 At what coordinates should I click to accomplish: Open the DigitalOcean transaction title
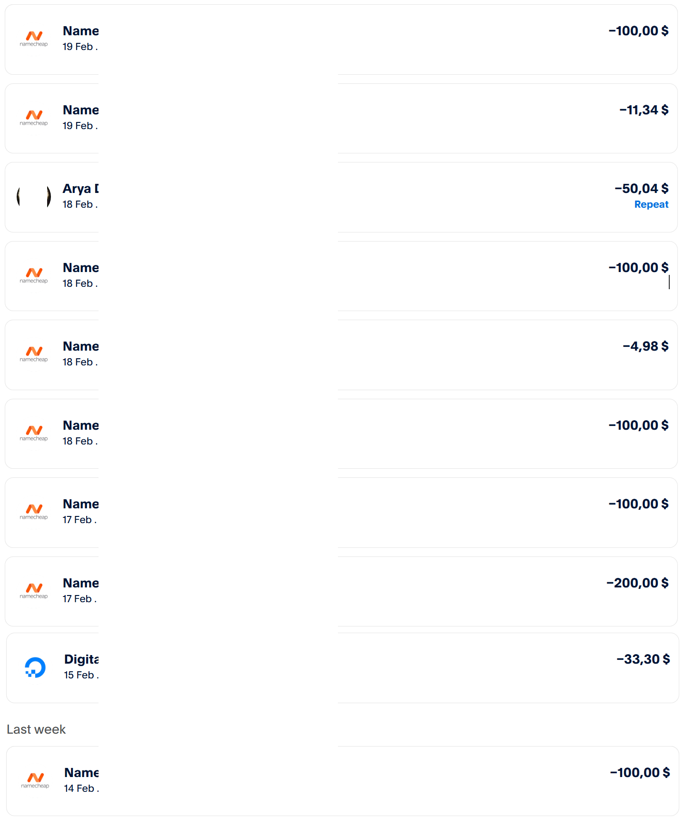tap(81, 659)
